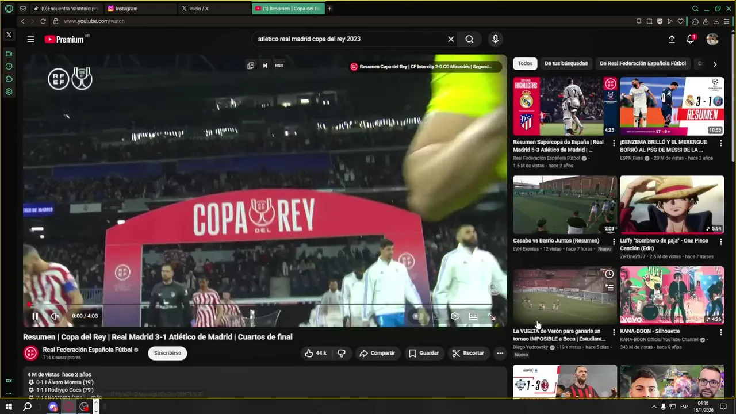This screenshot has width=736, height=414.
Task: Open the KANA-BOON - Silhouette title link
Action: 650,331
